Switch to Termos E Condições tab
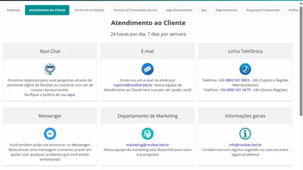The width and height of the screenshot is (303, 170). pyautogui.click(x=89, y=10)
